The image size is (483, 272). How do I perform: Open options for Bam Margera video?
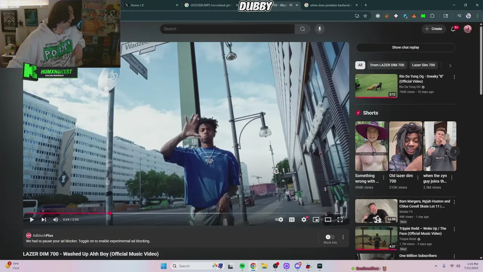454,202
